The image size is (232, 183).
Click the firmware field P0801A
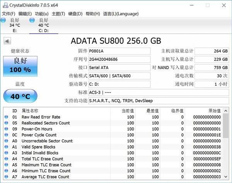[119, 51]
